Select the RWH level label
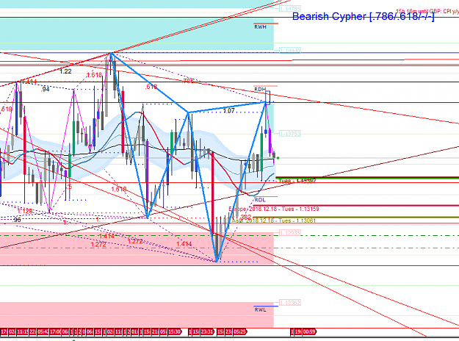This screenshot has height=341, width=459. point(260,27)
